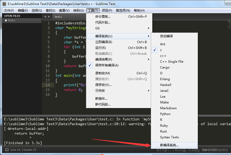Select the Syntax Tests build system

tap(174, 137)
